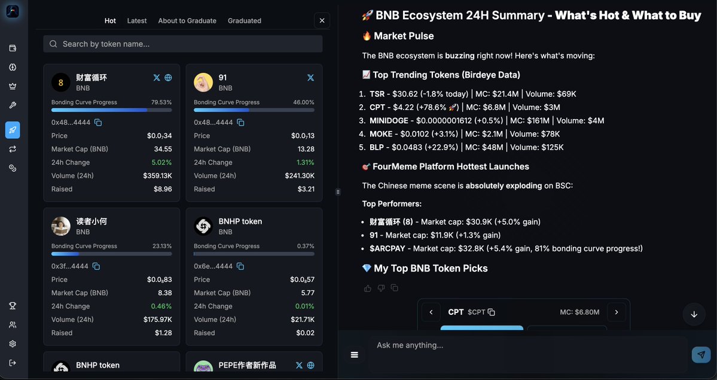Copy the 财富循环 token contract address
This screenshot has height=380, width=717.
click(97, 121)
